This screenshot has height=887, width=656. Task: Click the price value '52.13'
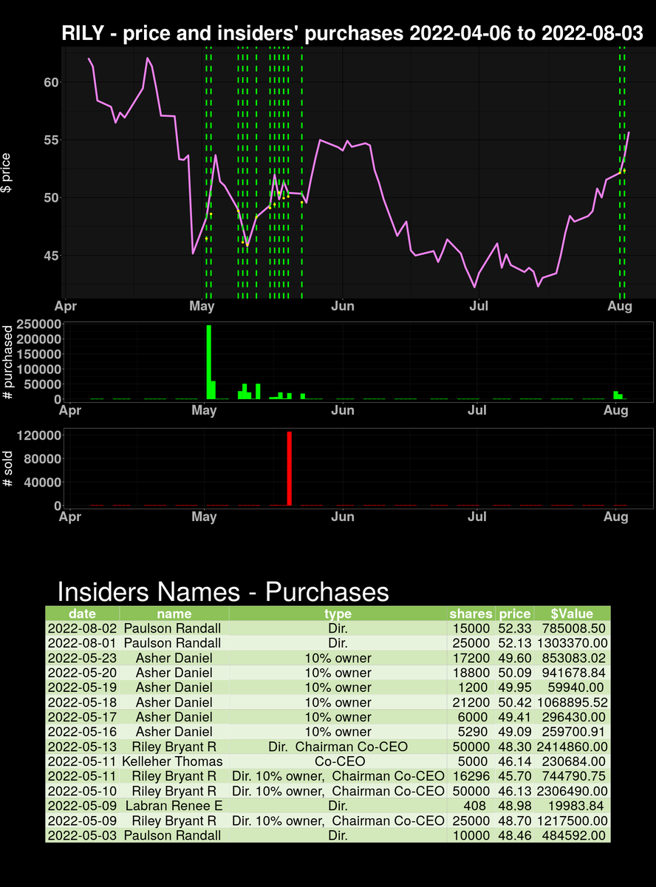[515, 643]
